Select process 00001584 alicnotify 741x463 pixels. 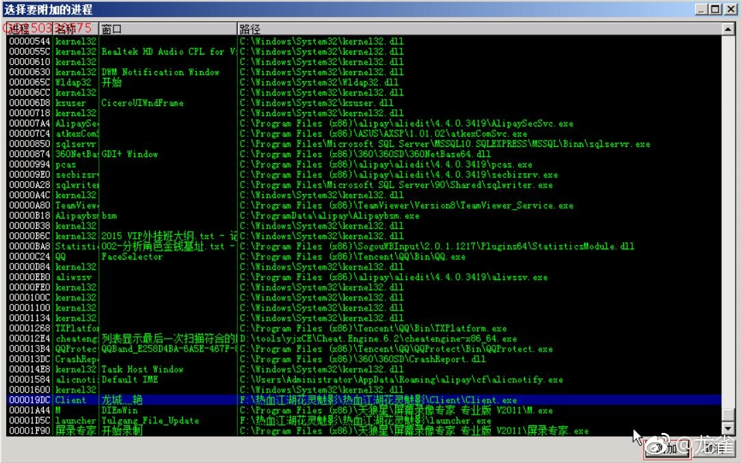[364, 380]
